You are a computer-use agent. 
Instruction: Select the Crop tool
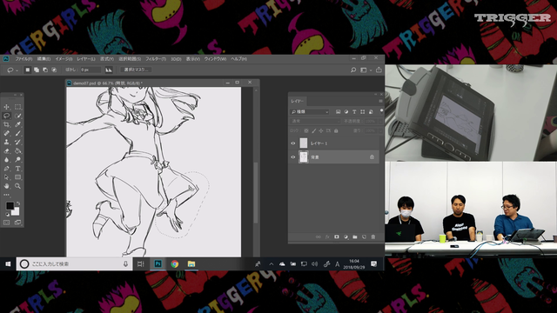6,124
